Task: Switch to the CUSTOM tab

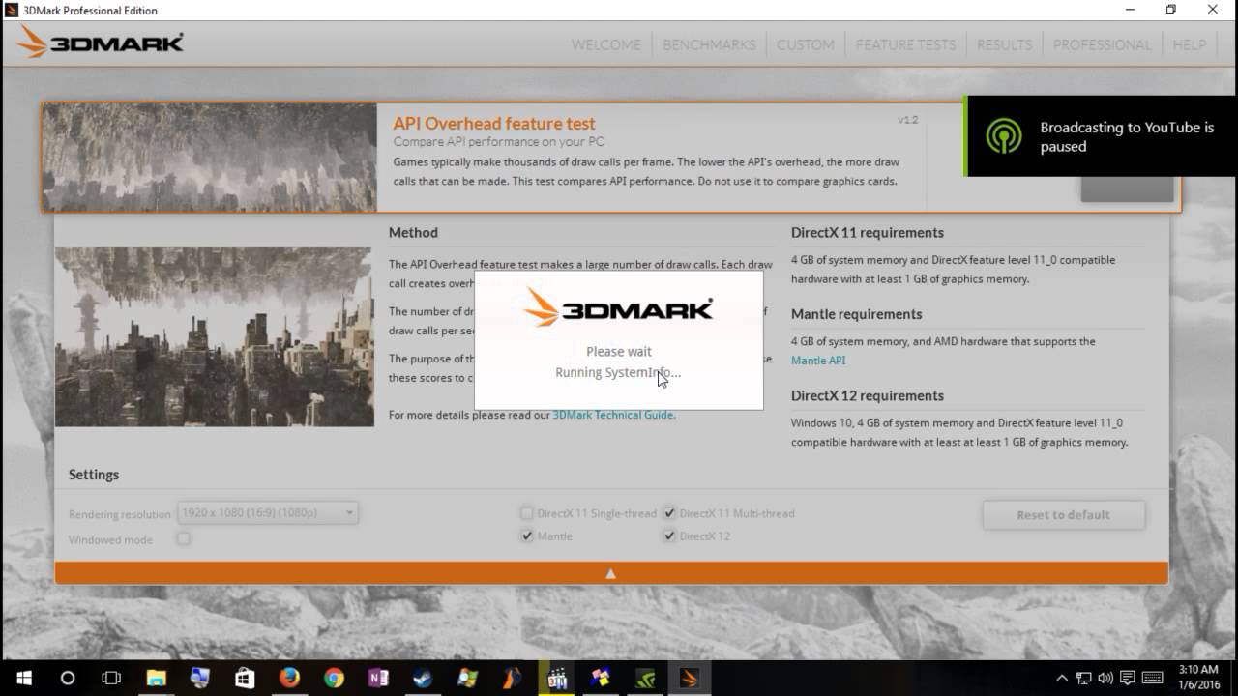Action: pyautogui.click(x=805, y=44)
